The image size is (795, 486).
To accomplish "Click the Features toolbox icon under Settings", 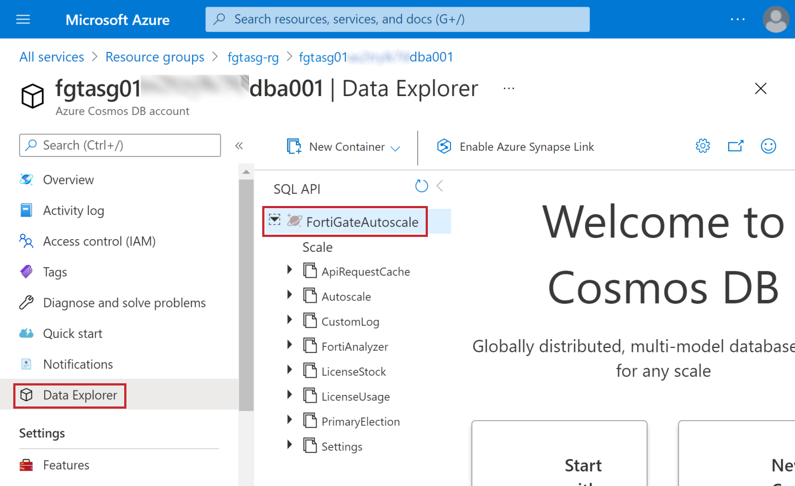I will [26, 464].
